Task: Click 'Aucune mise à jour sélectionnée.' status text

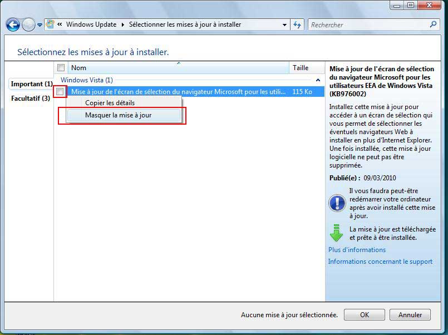Action: tap(289, 315)
